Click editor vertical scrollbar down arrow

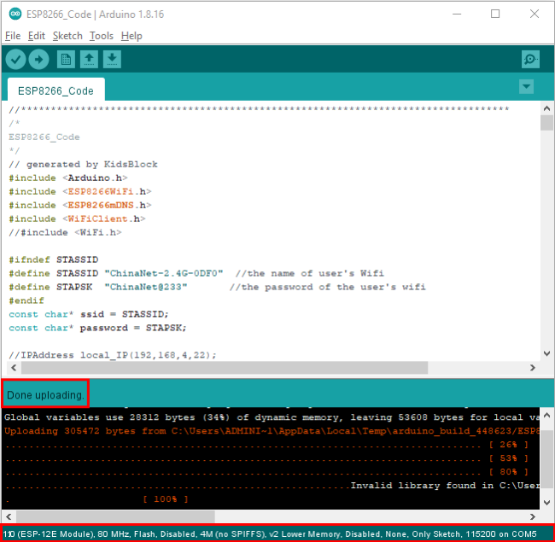pos(546,353)
